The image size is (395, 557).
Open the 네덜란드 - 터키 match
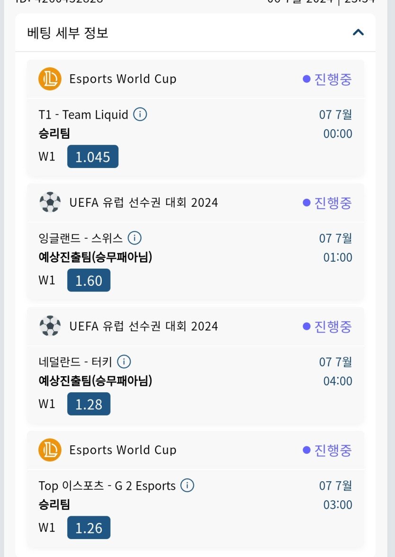75,362
